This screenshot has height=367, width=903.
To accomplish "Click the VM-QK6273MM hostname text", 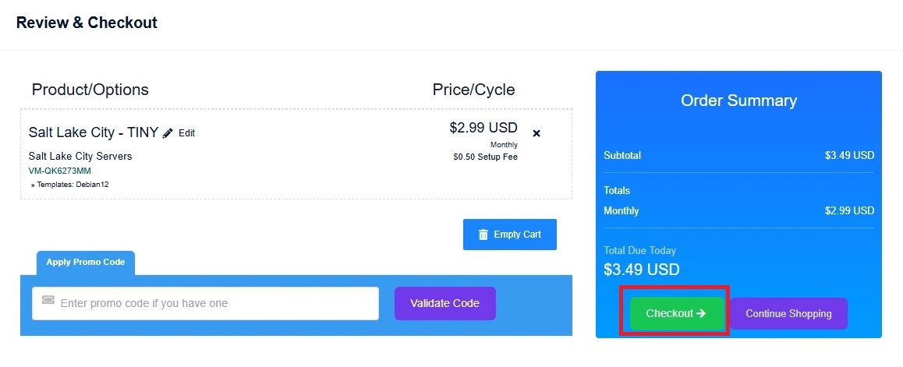I will click(x=60, y=171).
